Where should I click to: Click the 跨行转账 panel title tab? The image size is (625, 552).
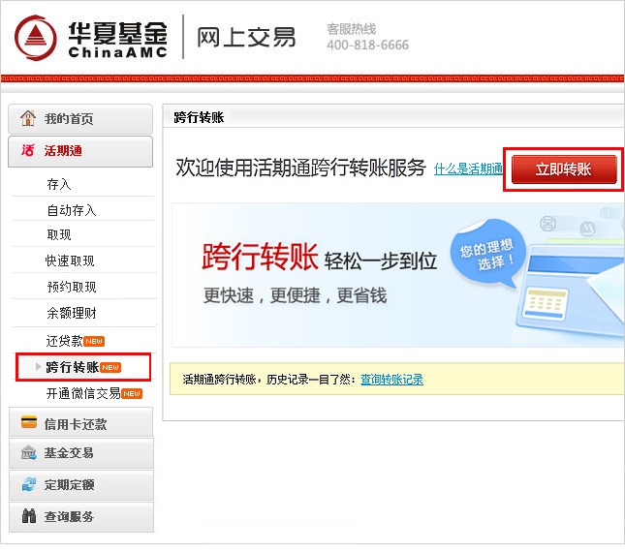199,117
